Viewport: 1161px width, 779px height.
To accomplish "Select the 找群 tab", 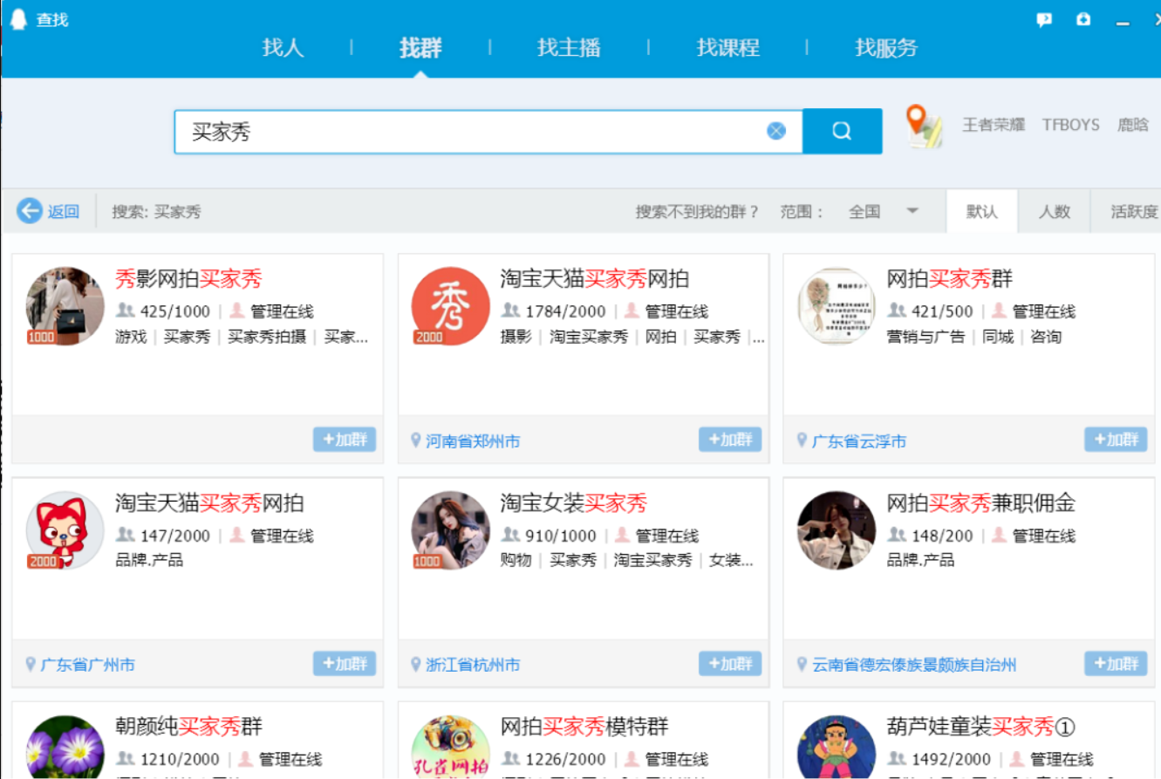I will (x=421, y=47).
